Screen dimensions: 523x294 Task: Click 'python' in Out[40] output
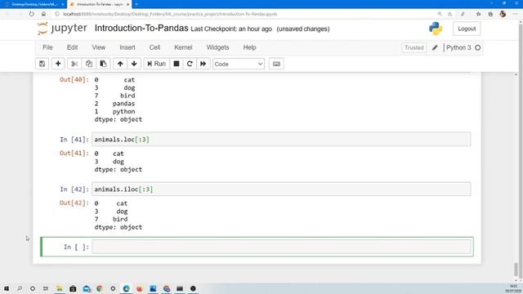pos(123,112)
